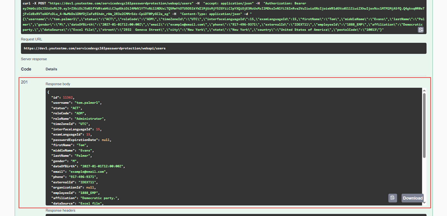The height and width of the screenshot is (216, 447).
Task: Download the response body
Action: coord(412,198)
